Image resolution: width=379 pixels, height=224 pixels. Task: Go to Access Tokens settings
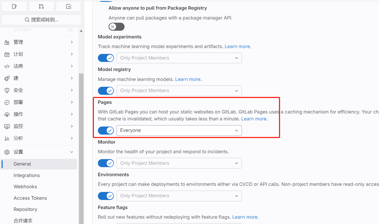pyautogui.click(x=30, y=198)
